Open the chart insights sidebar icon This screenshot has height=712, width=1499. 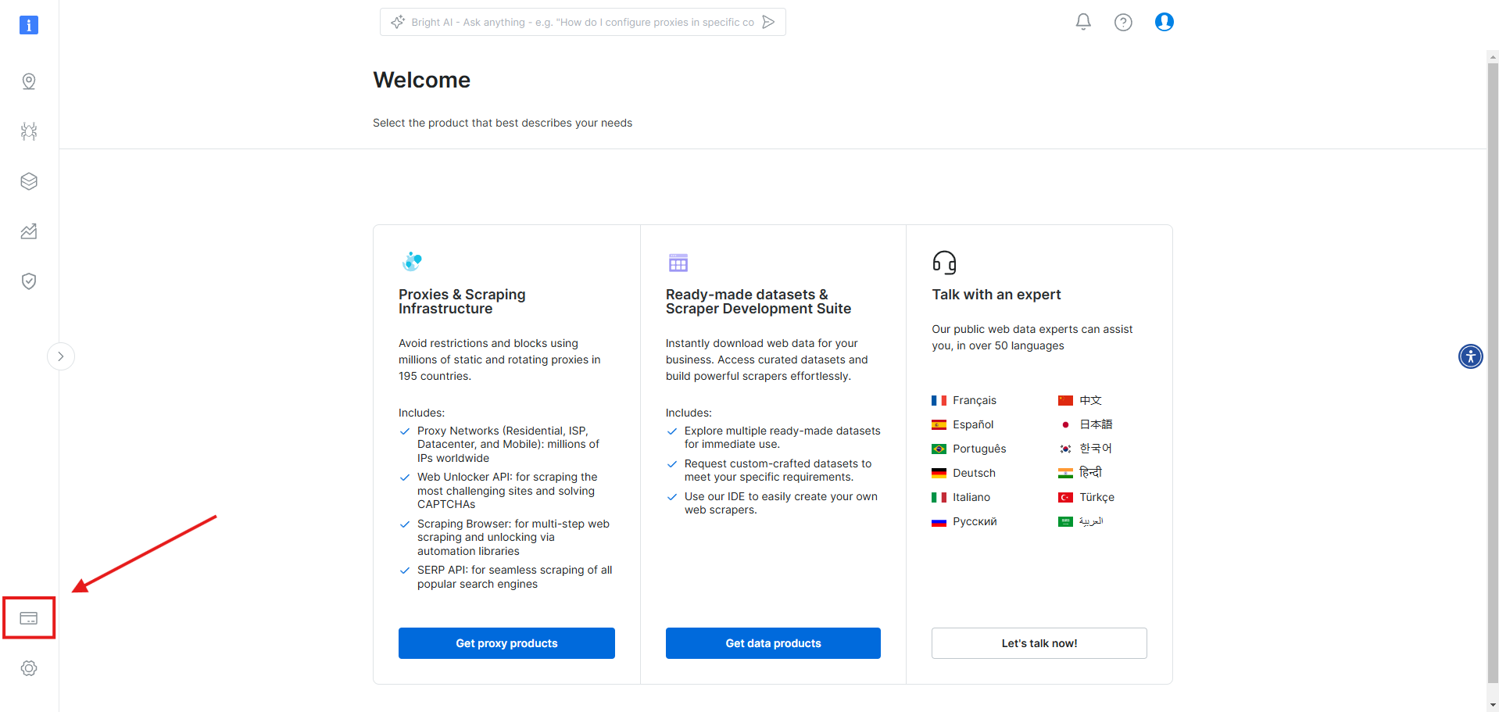pos(29,231)
